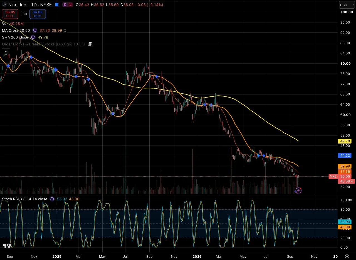Viewport: 356px width, 260px height.
Task: Select the MA Cross 20 50 indicator label
Action: (16, 30)
